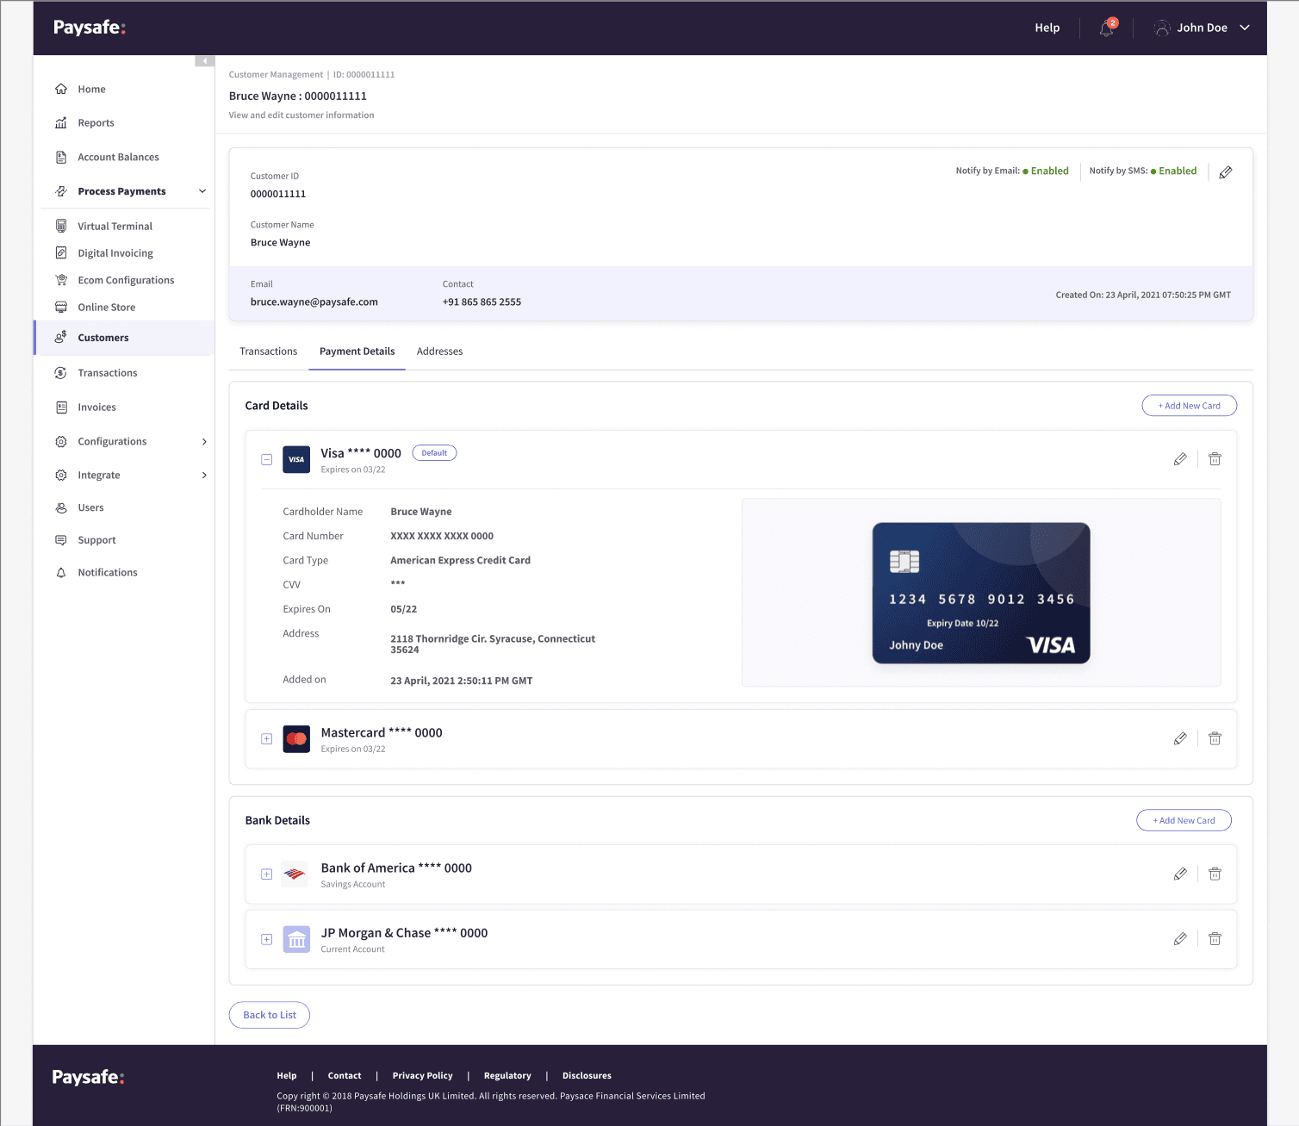This screenshot has height=1126, width=1299.
Task: Click John Doe user avatar icon
Action: [1162, 28]
